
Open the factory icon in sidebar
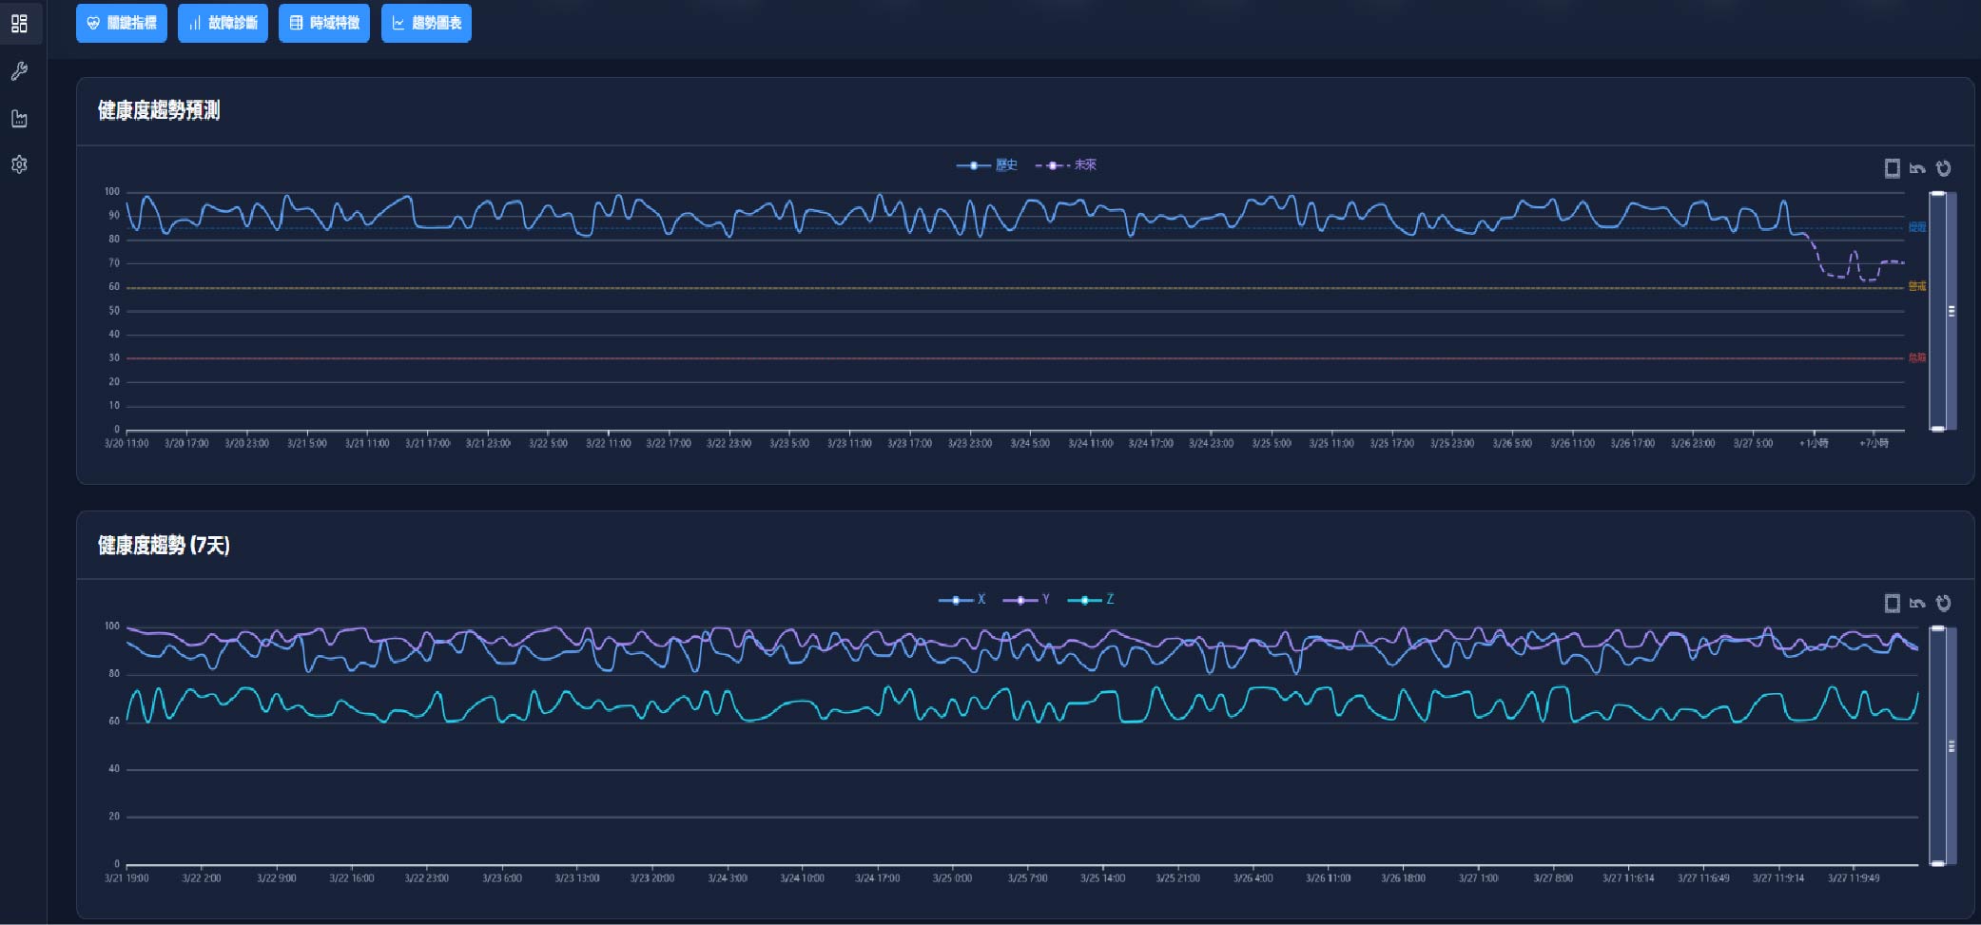19,119
